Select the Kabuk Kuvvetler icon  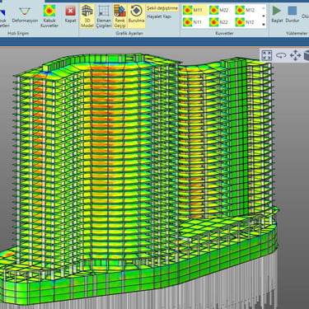pos(49,16)
